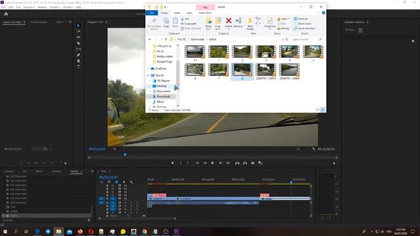Toggle the timeline Snap magnet icon
This screenshot has width=420, height=236.
pos(109,182)
